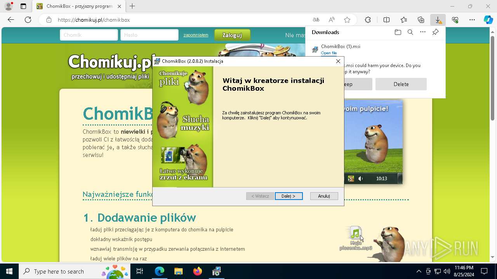Click the Hasło password field
This screenshot has width=497, height=279.
tap(149, 35)
